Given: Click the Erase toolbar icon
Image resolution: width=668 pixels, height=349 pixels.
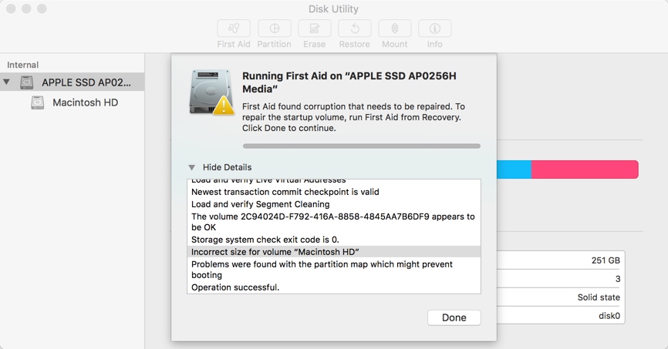Looking at the screenshot, I should click(x=314, y=29).
